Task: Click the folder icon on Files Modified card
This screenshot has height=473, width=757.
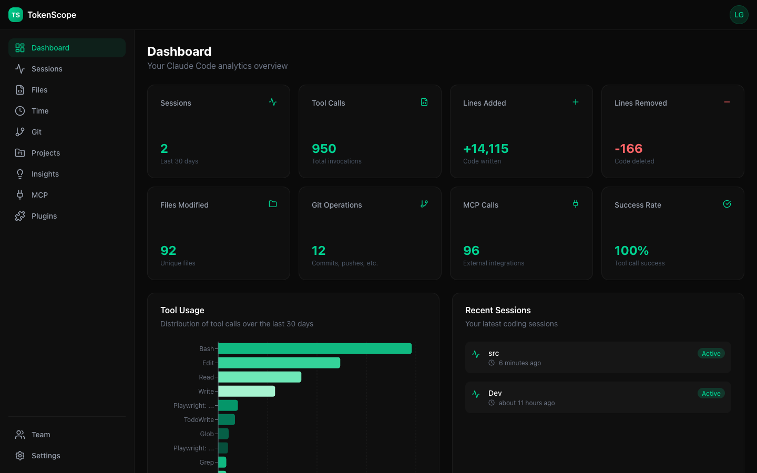Action: pos(273,204)
